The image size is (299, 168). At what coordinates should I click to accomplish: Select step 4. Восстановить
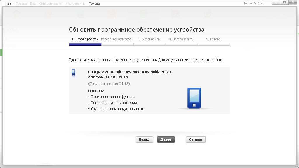pyautogui.click(x=181, y=39)
